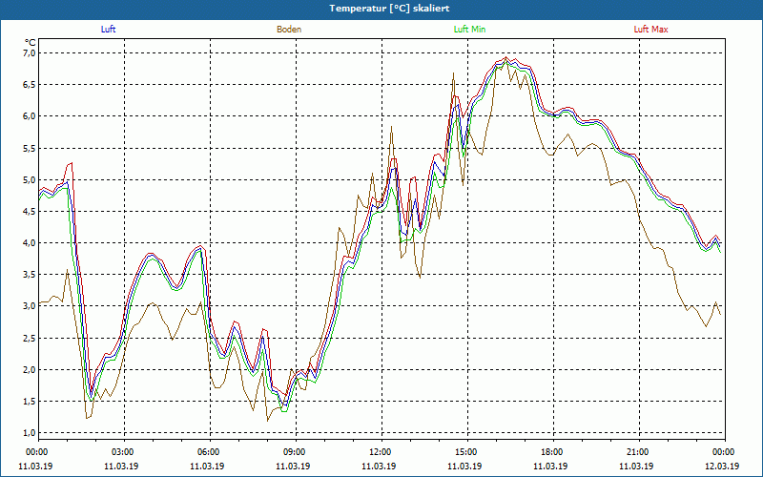The width and height of the screenshot is (763, 477).
Task: Click the 5,5 y-axis label
Action: pos(30,148)
